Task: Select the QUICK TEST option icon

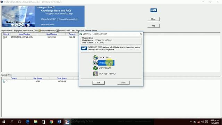Action: click(95, 57)
